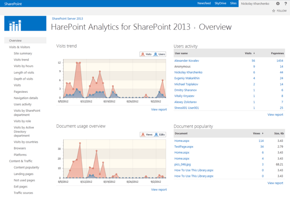Sort Users activity by Visits arrow
290x197 pixels.
(x=254, y=53)
